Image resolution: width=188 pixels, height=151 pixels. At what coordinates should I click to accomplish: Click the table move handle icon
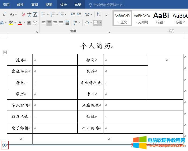click(x=5, y=52)
